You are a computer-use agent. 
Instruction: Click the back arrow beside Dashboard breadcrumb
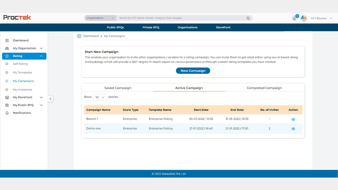79,36
